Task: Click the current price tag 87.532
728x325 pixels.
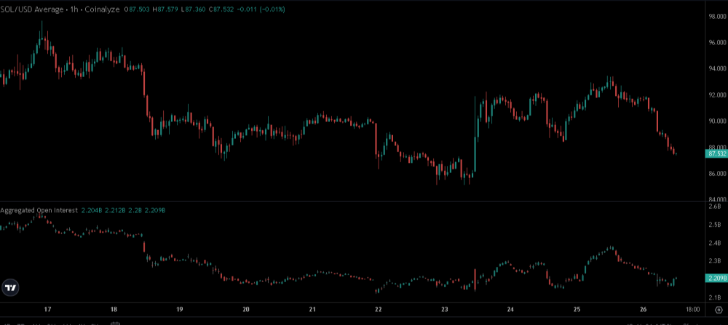Action: coord(716,154)
